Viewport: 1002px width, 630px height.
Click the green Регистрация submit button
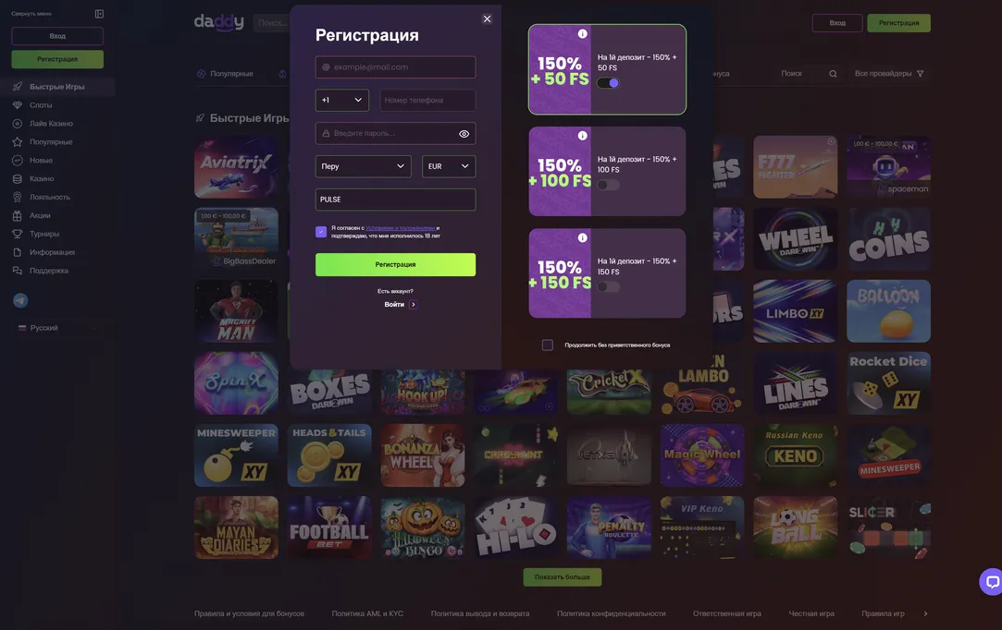(396, 264)
